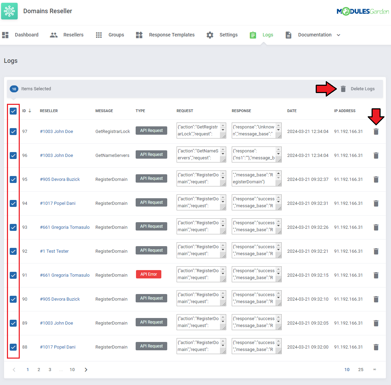The width and height of the screenshot is (391, 385).
Task: Delete log entry 91 with trash icon
Action: [376, 275]
